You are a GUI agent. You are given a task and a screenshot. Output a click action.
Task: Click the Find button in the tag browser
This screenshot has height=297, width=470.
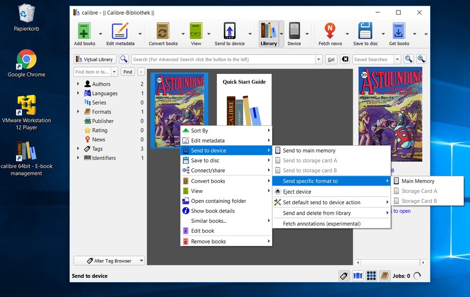128,72
